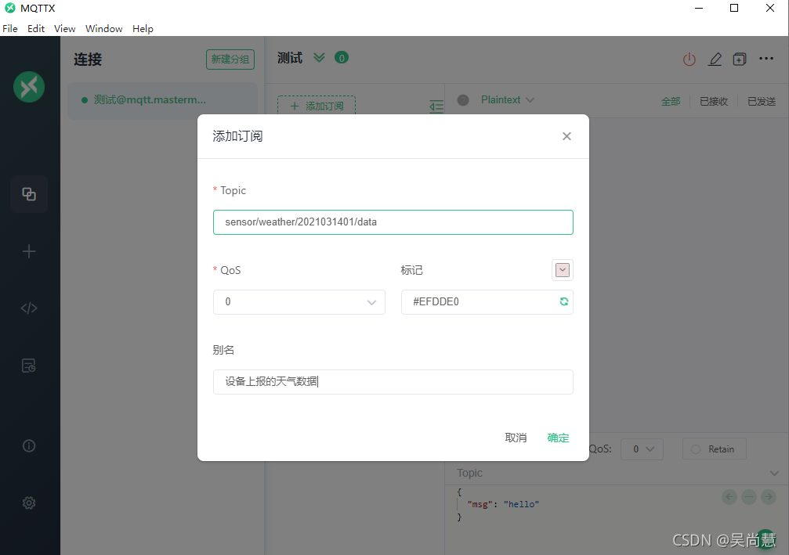
Task: Click the new window icon
Action: 740,59
